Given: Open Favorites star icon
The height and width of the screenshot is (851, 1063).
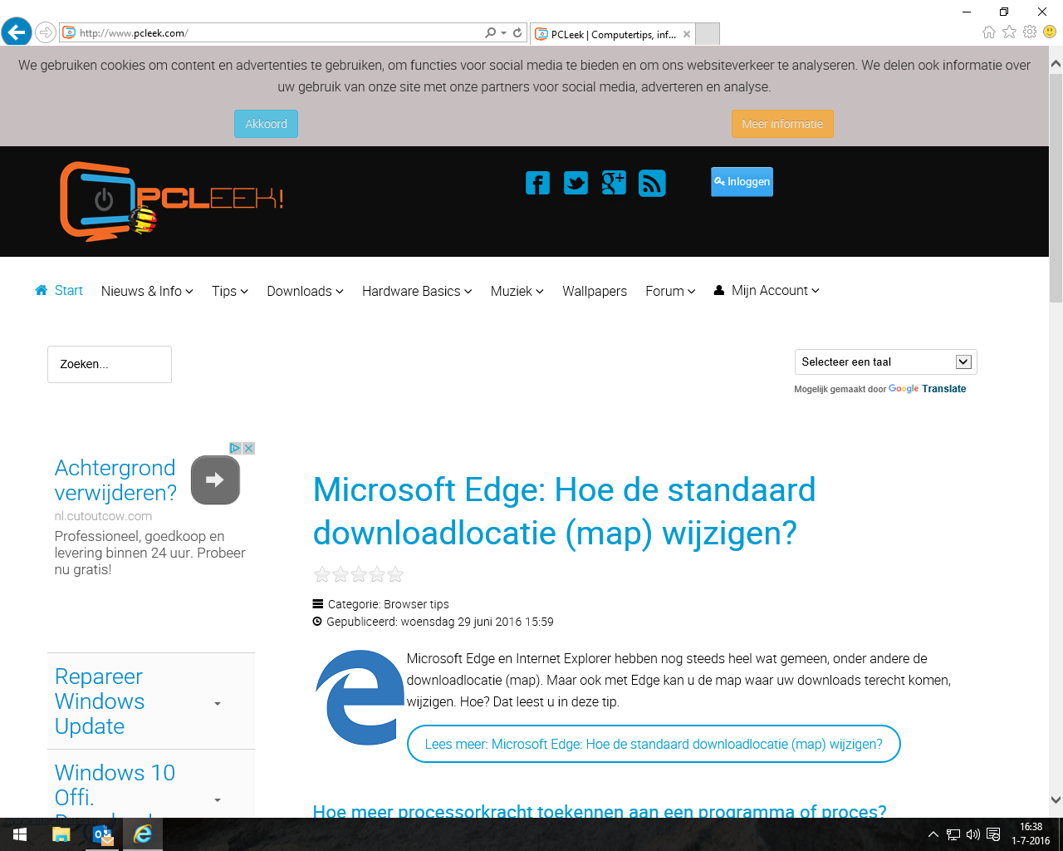Looking at the screenshot, I should 1009,32.
